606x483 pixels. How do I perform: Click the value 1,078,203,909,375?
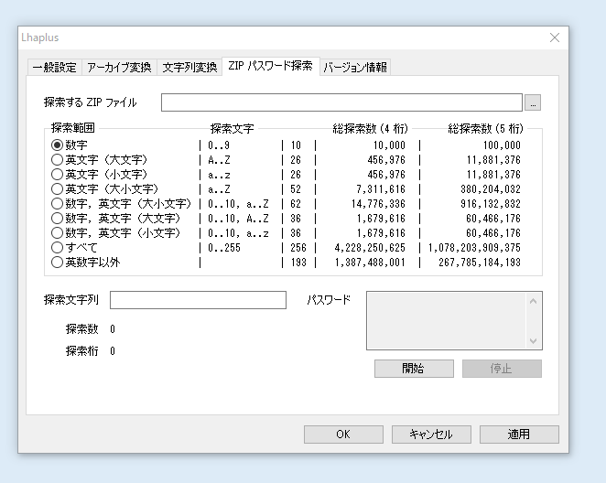tap(474, 248)
